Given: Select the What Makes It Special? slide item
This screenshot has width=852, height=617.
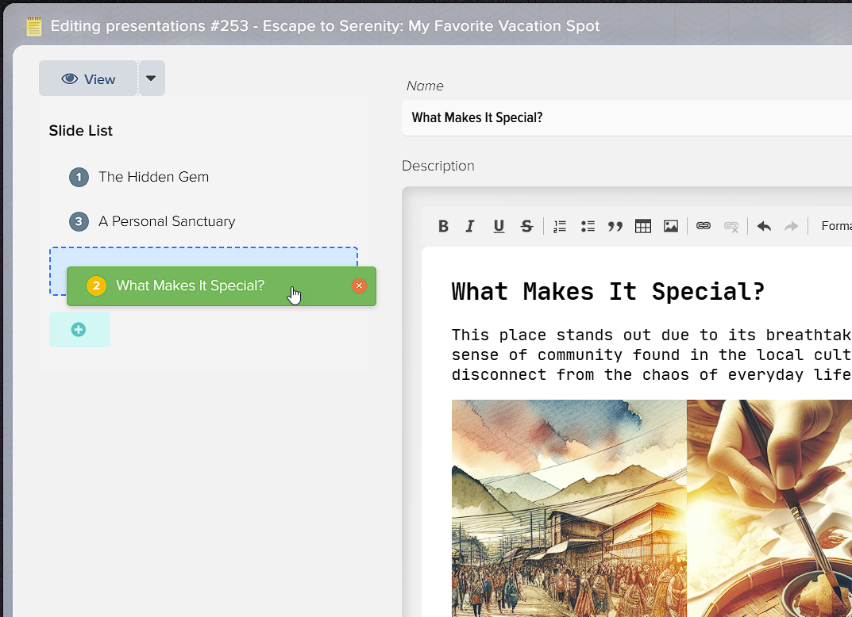Looking at the screenshot, I should coord(222,286).
